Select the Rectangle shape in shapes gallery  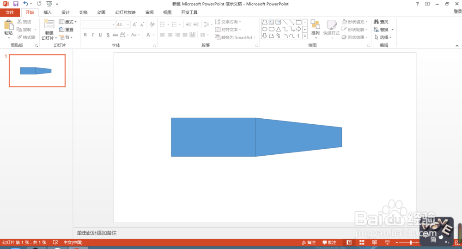coord(298,22)
